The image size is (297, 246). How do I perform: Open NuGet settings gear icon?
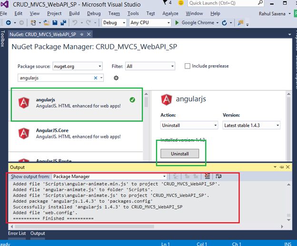pyautogui.click(x=116, y=78)
